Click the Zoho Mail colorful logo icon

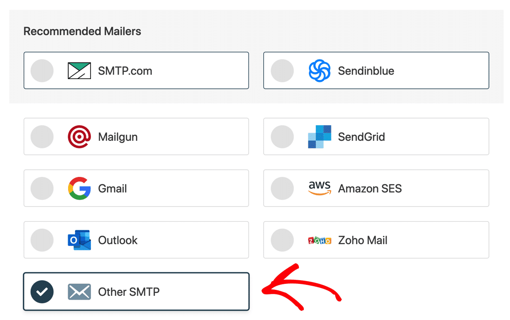click(x=319, y=240)
